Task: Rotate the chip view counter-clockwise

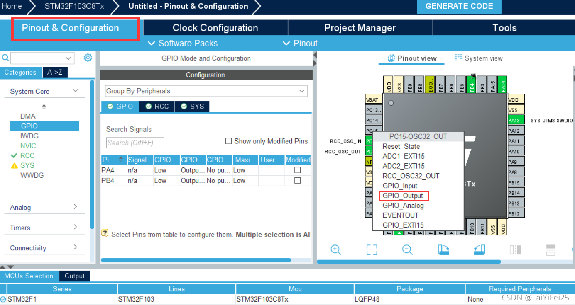Action: coord(480,249)
